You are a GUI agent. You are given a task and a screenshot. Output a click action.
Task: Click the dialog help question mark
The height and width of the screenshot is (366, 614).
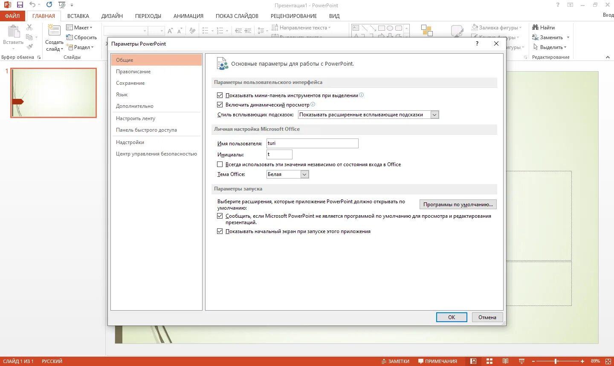pos(477,43)
